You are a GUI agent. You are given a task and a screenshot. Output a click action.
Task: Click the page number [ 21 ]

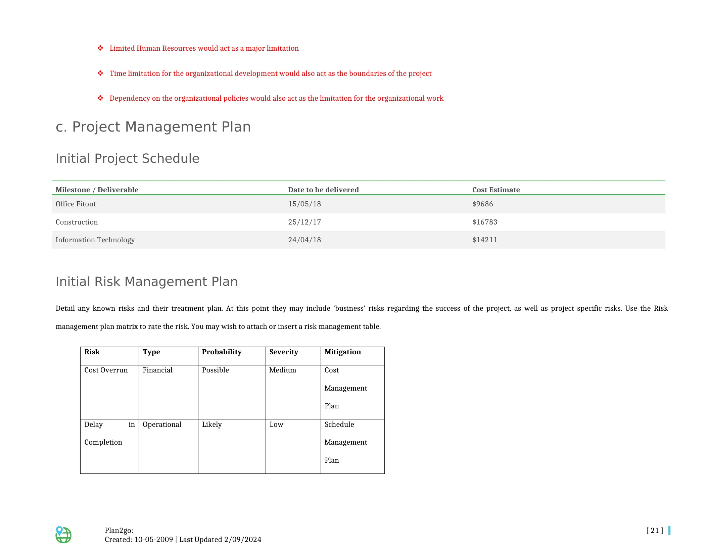(655, 531)
